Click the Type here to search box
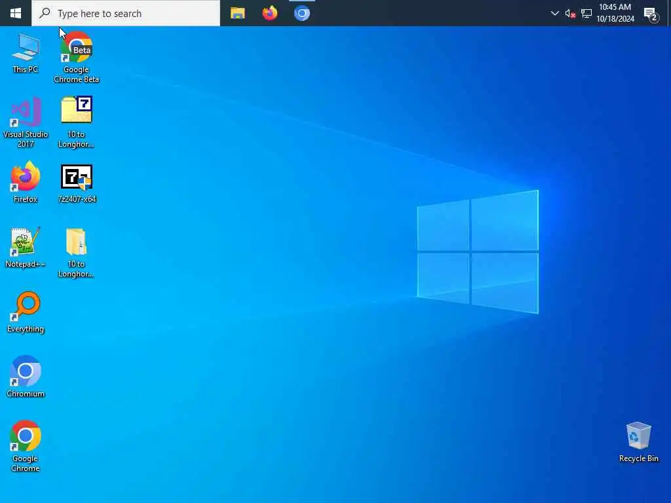This screenshot has height=503, width=671. [x=126, y=13]
